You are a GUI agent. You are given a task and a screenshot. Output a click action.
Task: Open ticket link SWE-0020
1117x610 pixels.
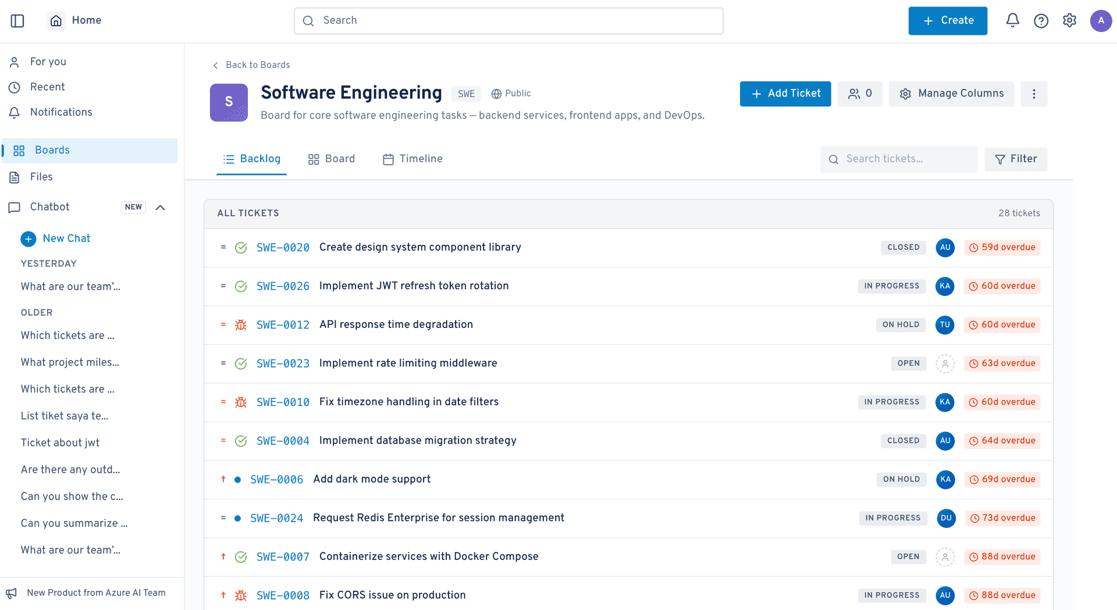283,248
